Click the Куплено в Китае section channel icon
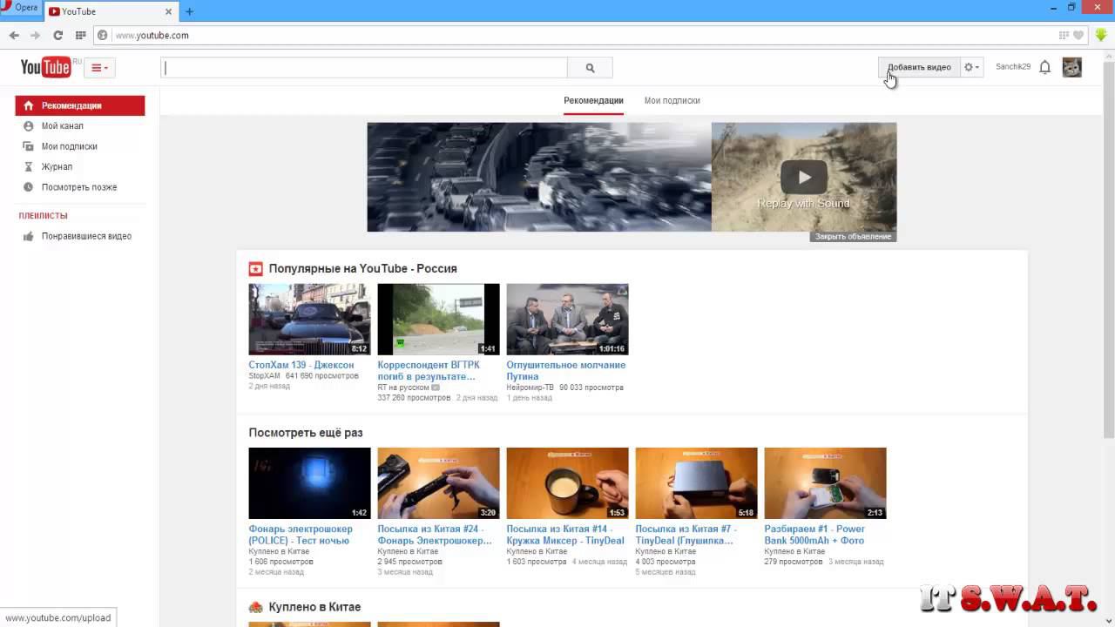The image size is (1115, 627). pos(255,607)
